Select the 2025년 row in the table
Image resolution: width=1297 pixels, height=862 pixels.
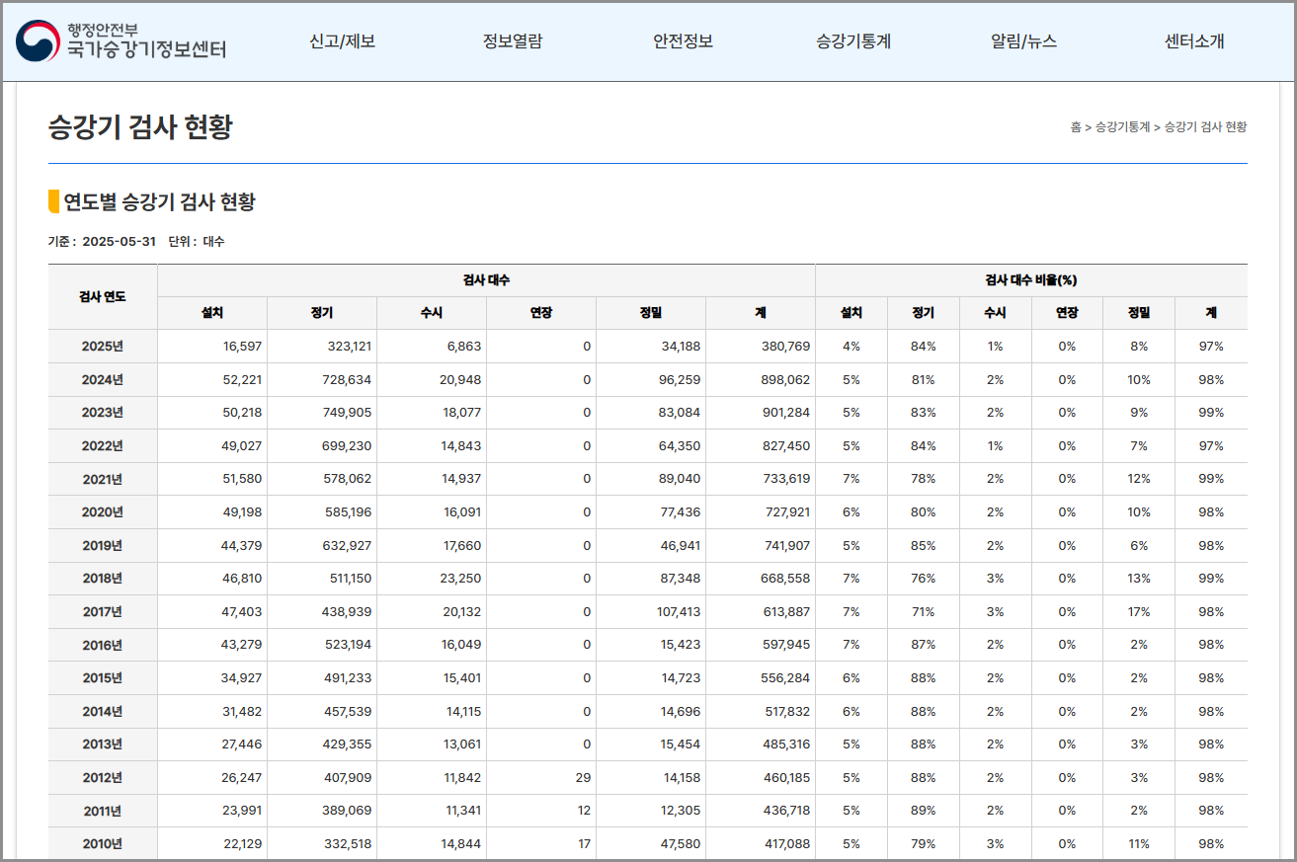coord(103,346)
